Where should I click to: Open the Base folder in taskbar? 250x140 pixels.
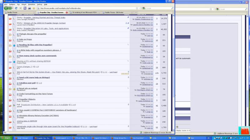(x=196, y=138)
